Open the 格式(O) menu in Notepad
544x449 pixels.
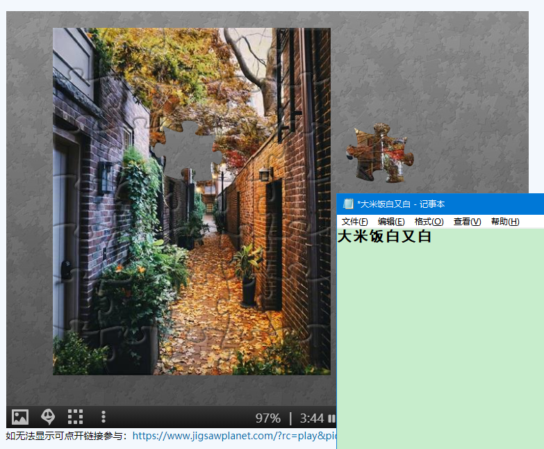click(x=429, y=222)
